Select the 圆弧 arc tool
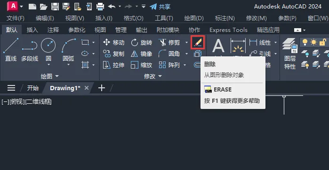Viewport: 329px width, 170px height. 68,49
